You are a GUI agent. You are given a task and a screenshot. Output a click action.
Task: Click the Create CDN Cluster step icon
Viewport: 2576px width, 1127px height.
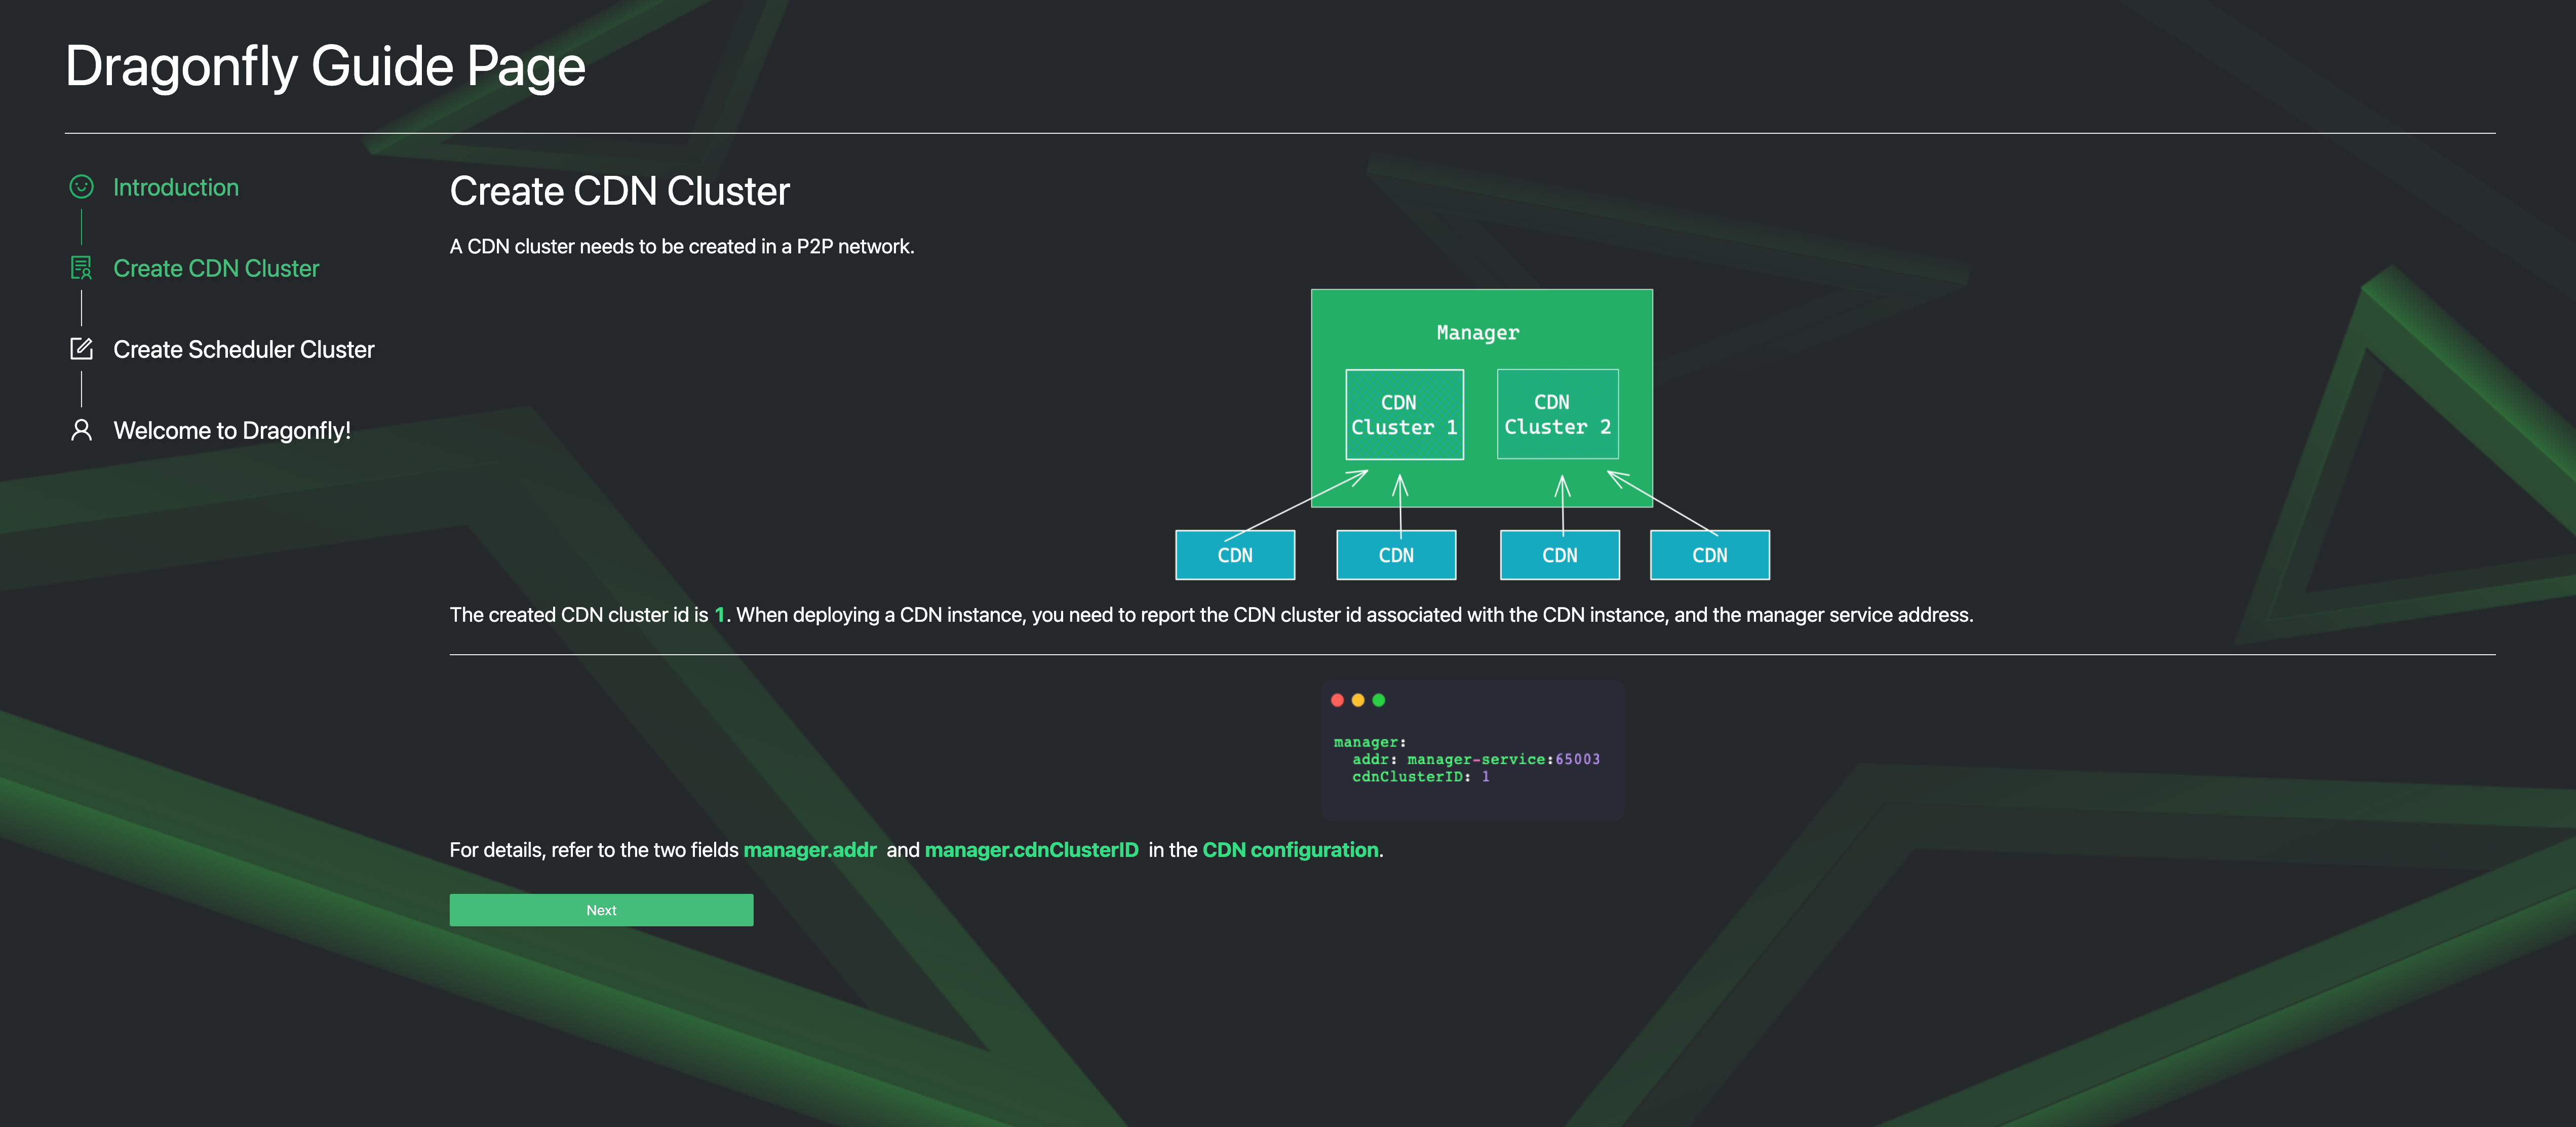coord(81,268)
